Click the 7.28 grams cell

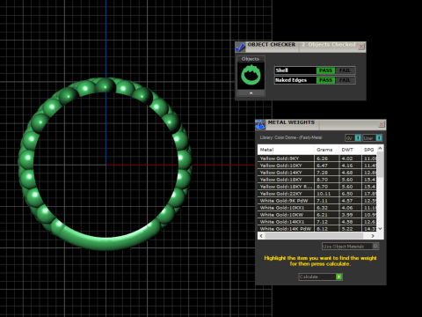326,173
